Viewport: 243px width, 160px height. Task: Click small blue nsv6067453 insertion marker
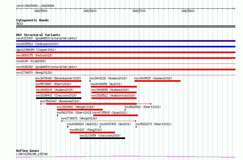[100, 127]
